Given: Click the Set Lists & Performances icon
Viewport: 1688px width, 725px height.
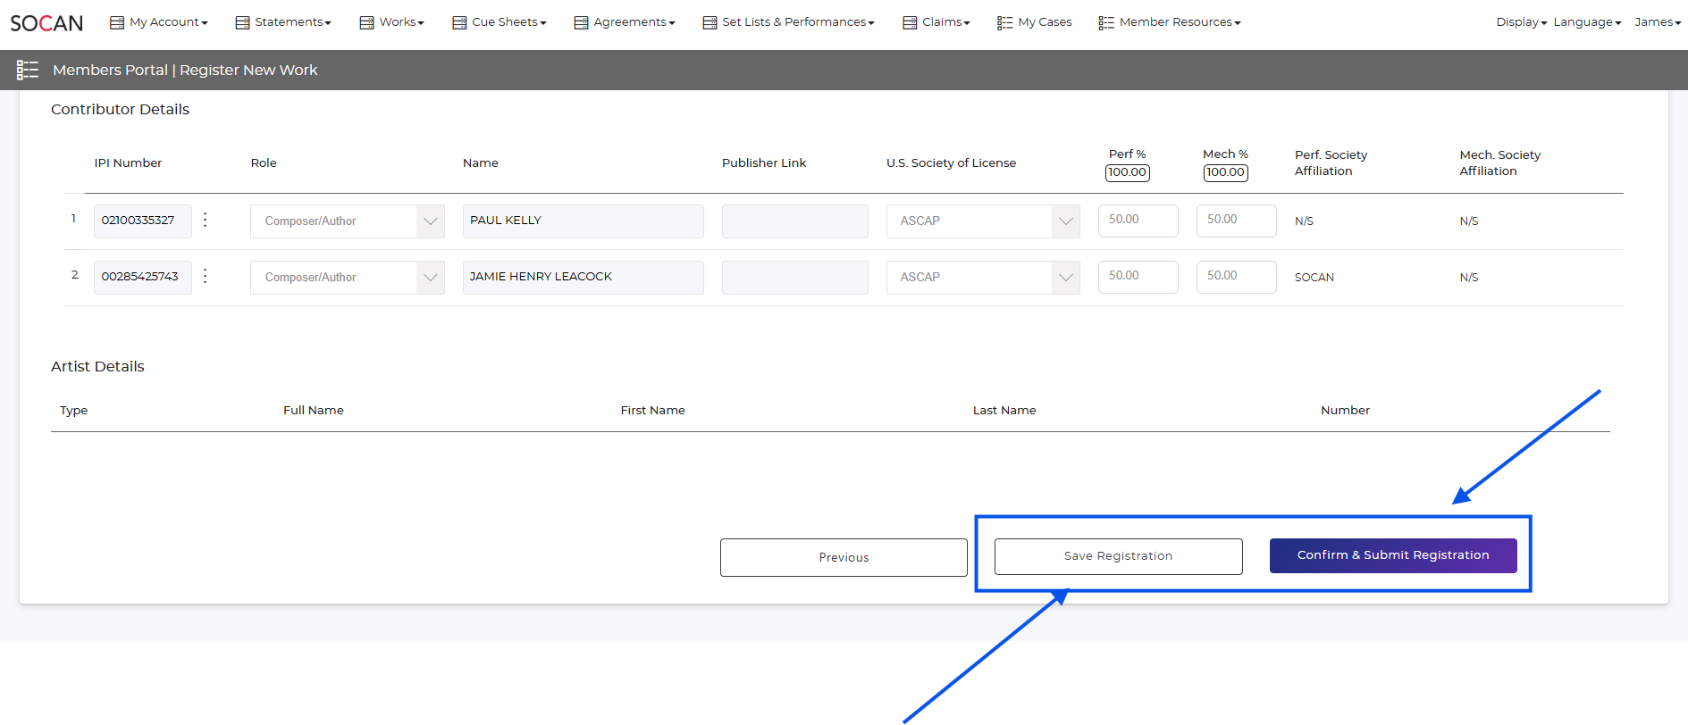Looking at the screenshot, I should pos(710,22).
